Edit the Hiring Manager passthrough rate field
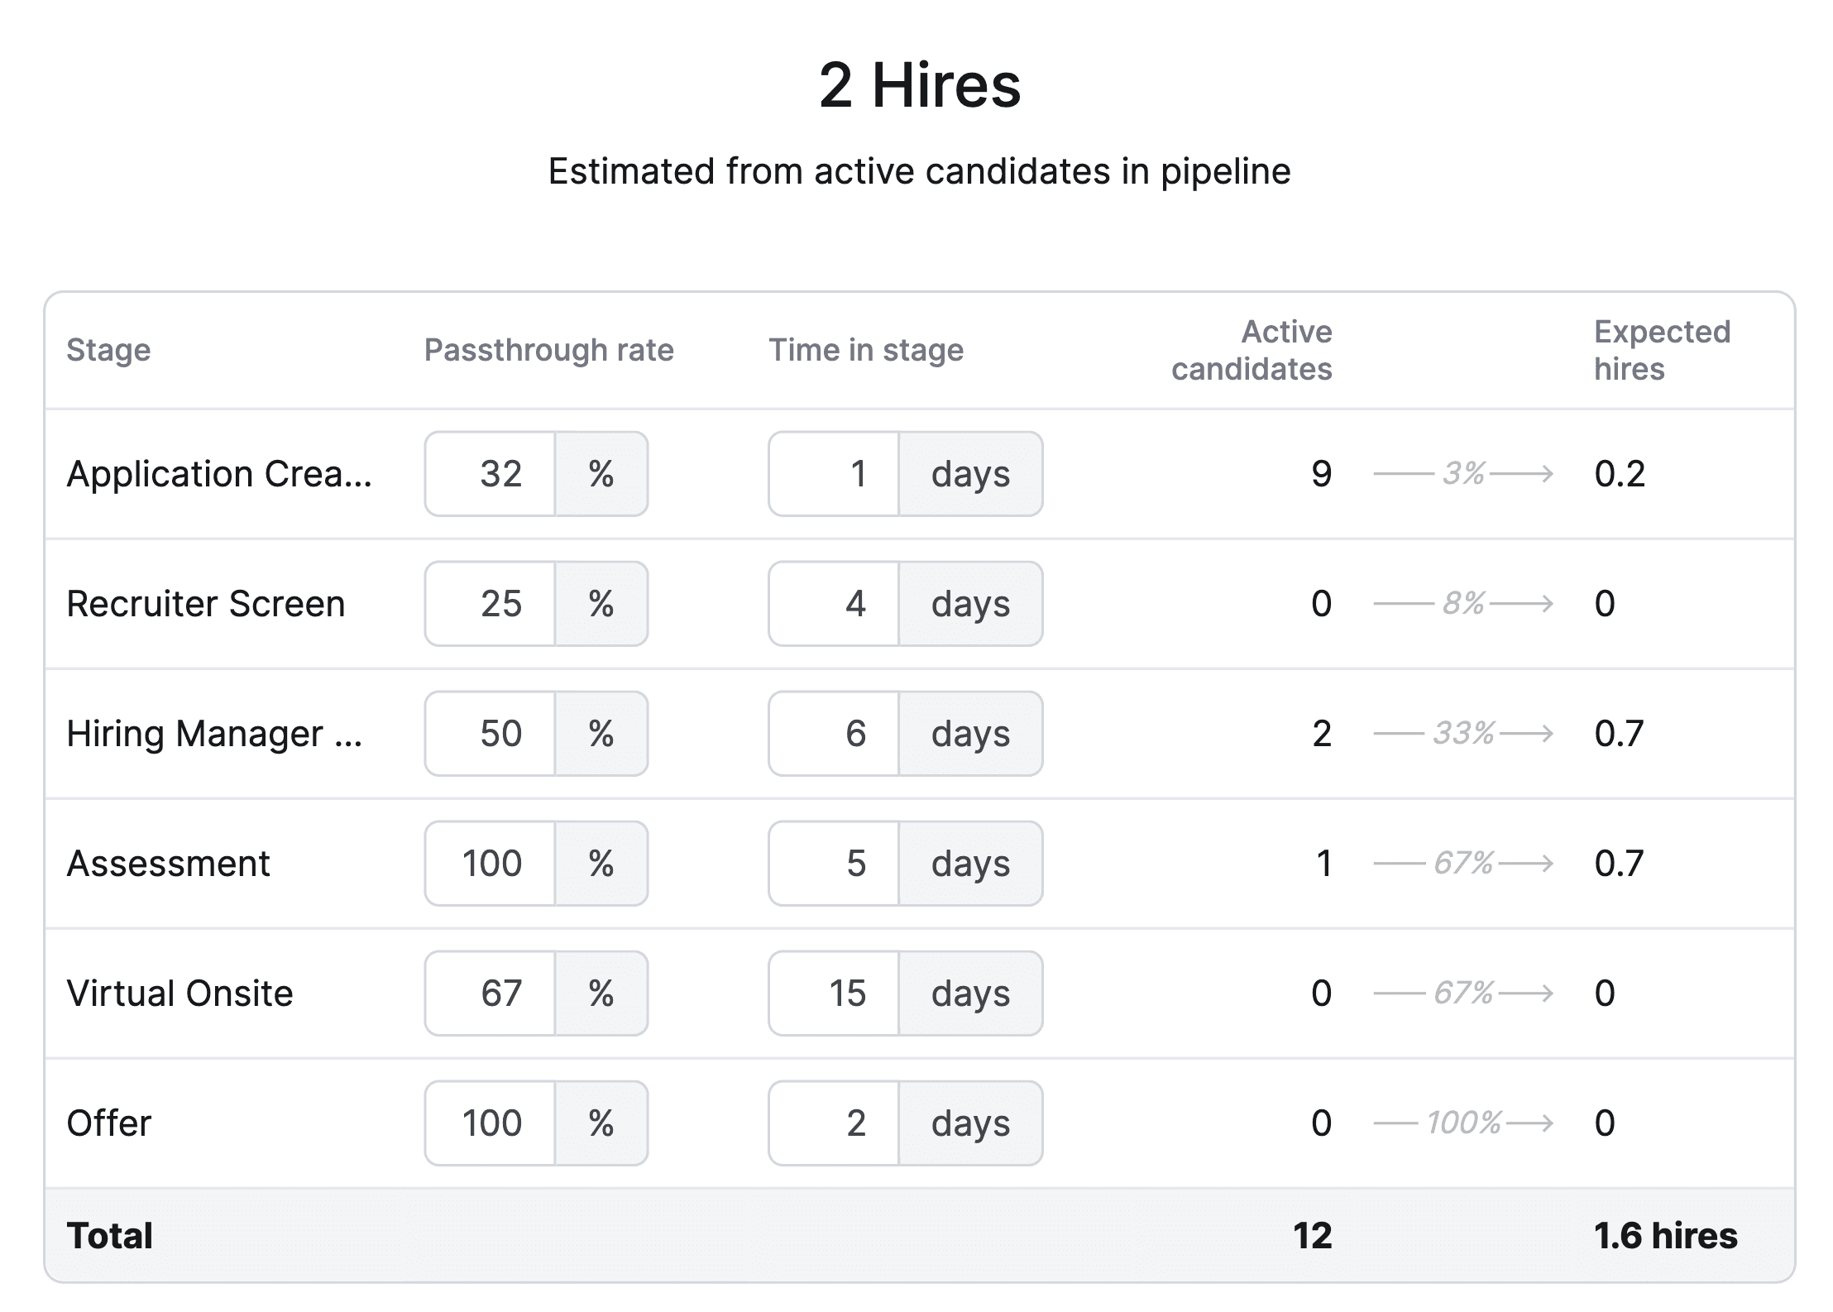 coord(490,733)
